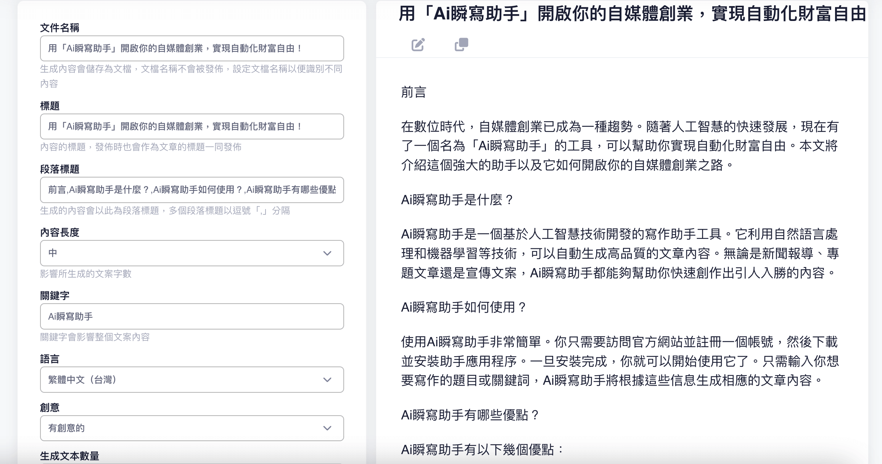Viewport: 882px width, 464px height.
Task: Focus the 關鍵字 field containing Ai瞬寫助手
Action: click(x=192, y=317)
